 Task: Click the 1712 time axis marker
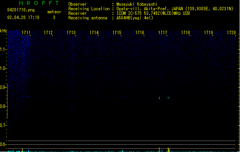coord(48,33)
